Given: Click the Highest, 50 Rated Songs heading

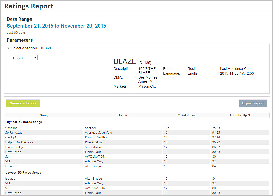Looking at the screenshot, I should pyautogui.click(x=23, y=122).
